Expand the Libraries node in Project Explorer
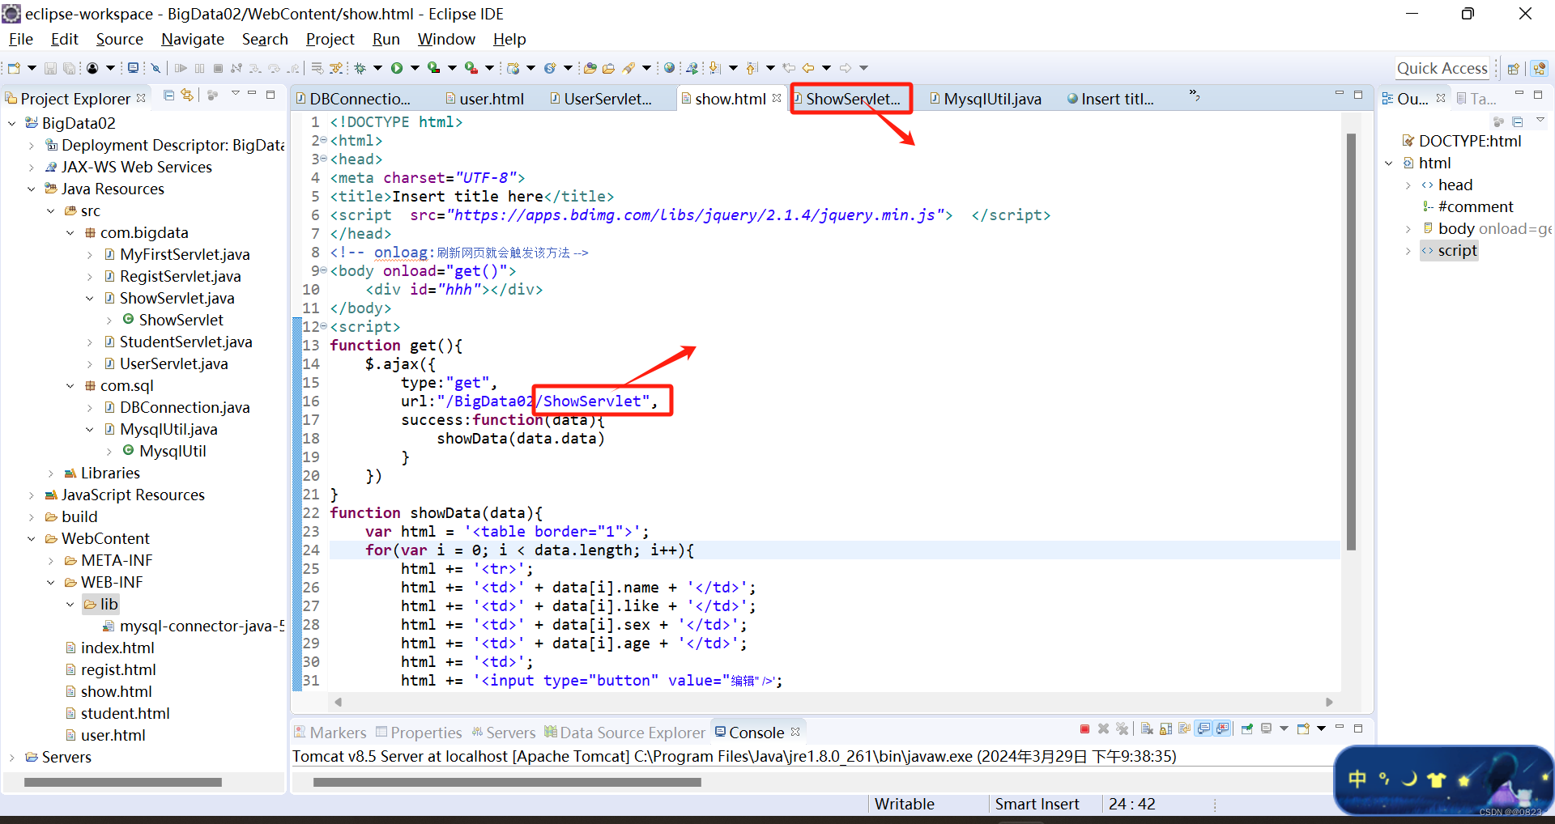The height and width of the screenshot is (824, 1555). tap(51, 473)
